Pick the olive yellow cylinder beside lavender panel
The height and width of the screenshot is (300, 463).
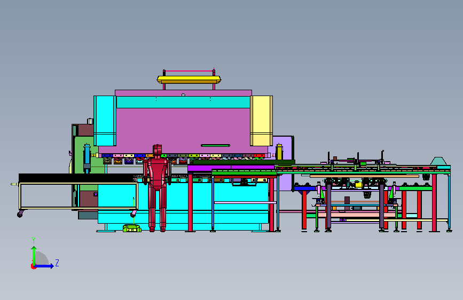[x=279, y=152]
